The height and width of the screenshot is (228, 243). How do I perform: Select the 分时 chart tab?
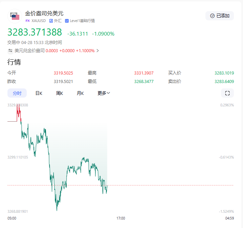pyautogui.click(x=17, y=93)
